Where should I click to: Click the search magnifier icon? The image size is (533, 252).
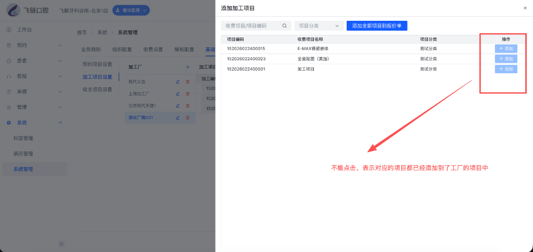tap(285, 26)
